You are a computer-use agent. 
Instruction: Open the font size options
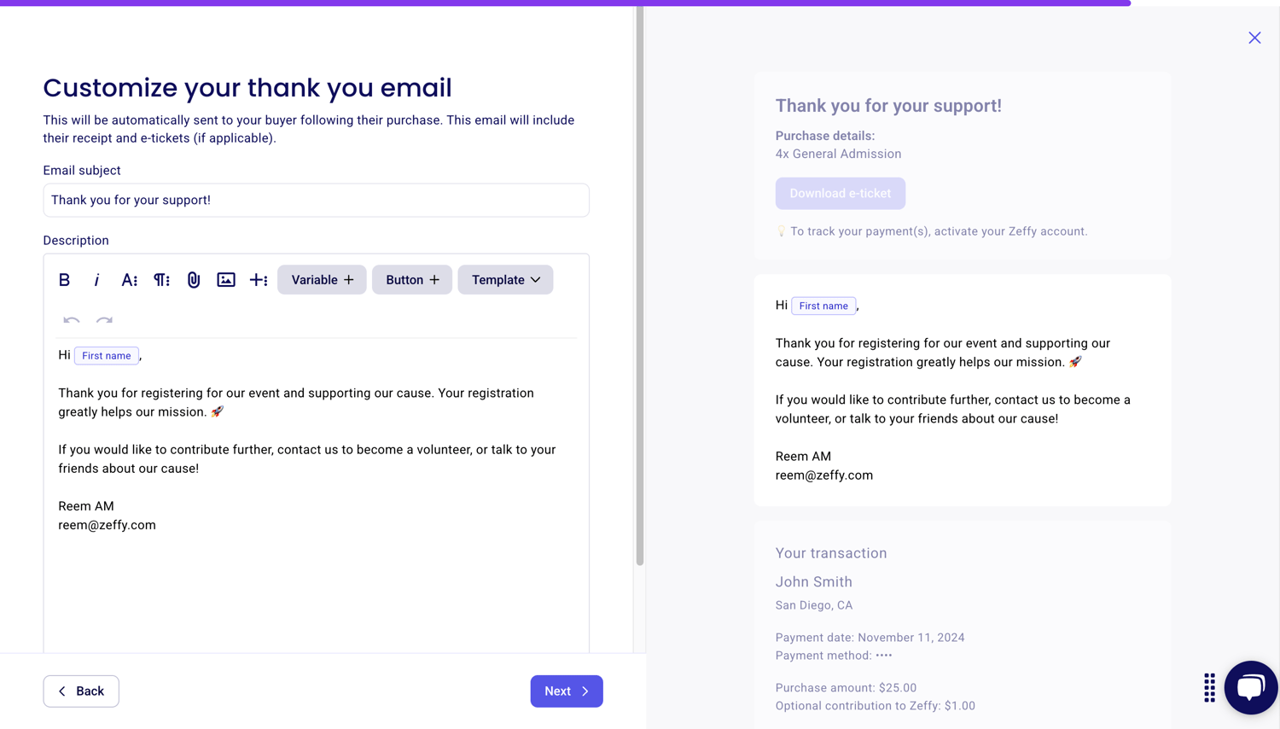click(x=129, y=280)
